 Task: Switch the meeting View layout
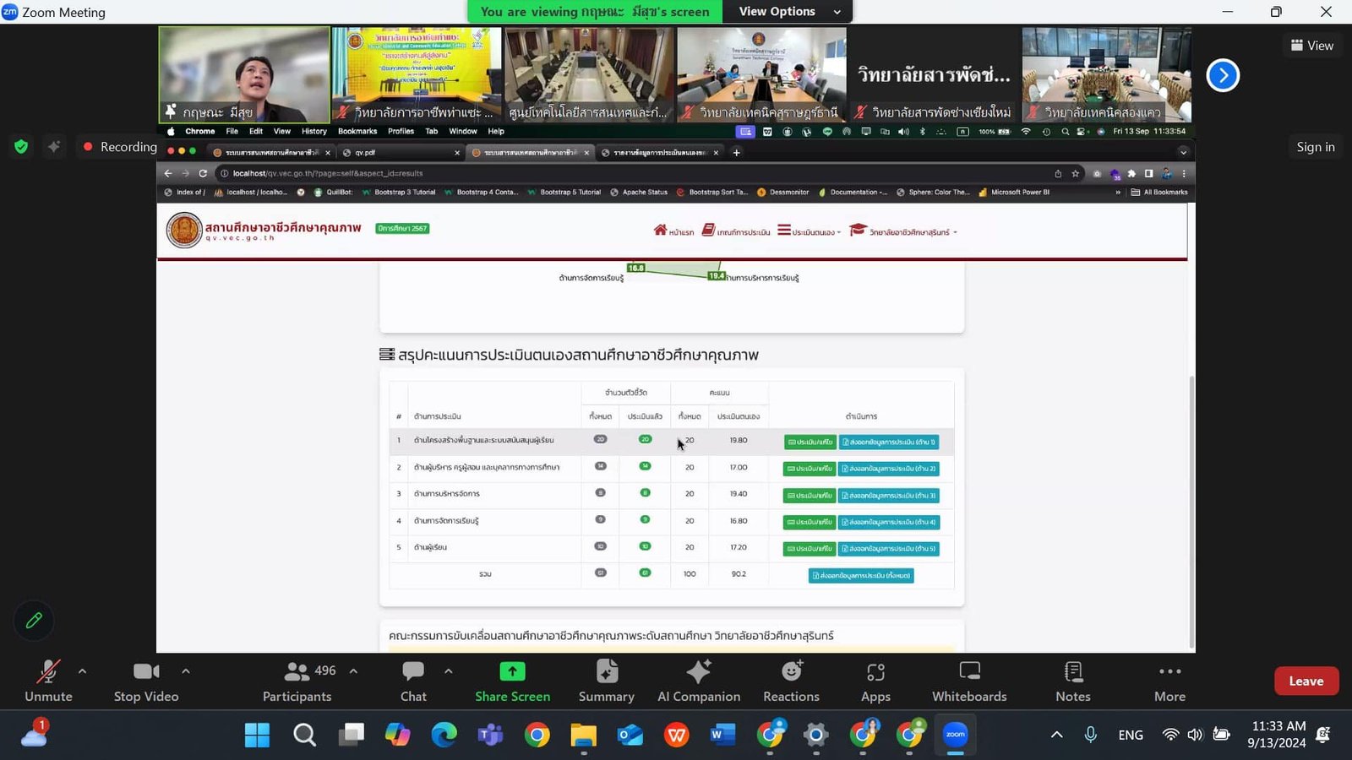tap(1311, 46)
